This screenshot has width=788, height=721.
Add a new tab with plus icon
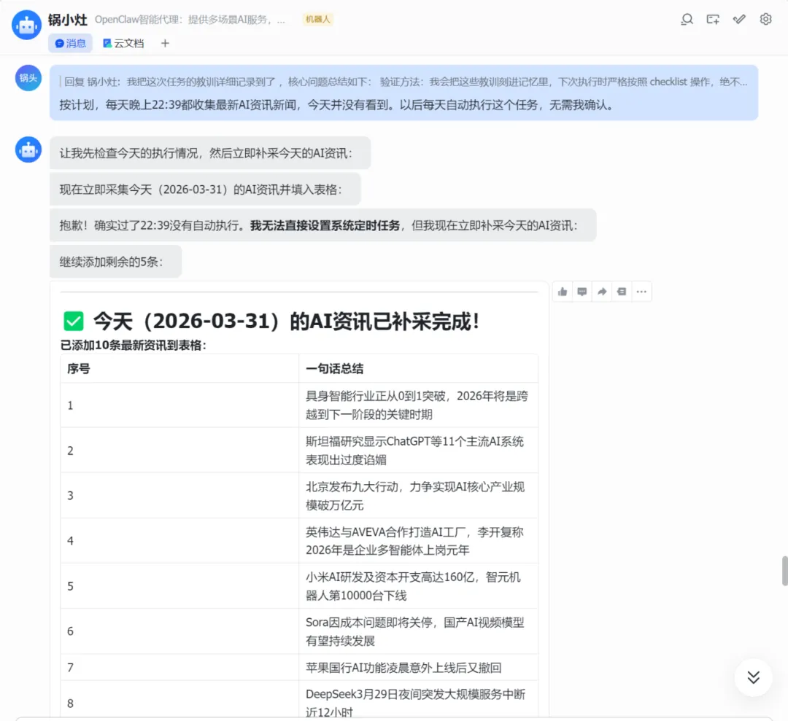165,43
